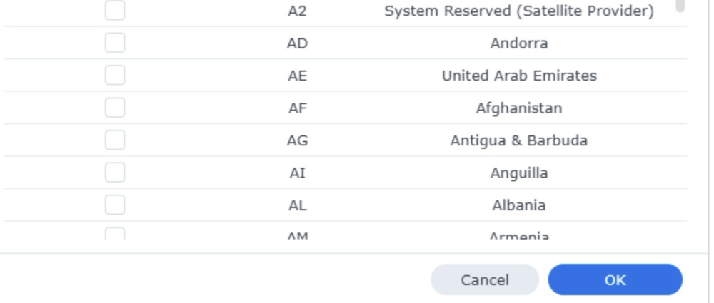Select the Afghanistan checkbox

[x=114, y=108]
